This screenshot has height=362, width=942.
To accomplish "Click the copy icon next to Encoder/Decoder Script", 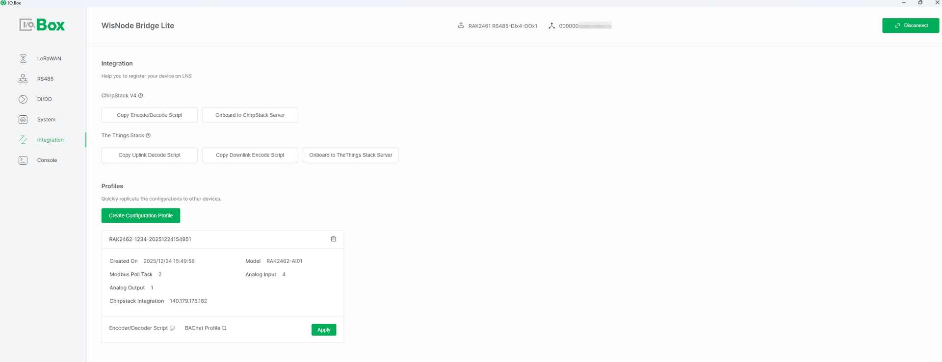I will [172, 328].
